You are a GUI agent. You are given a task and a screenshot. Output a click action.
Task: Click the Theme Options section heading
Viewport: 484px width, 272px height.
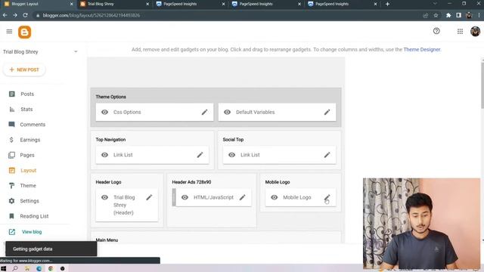111,97
